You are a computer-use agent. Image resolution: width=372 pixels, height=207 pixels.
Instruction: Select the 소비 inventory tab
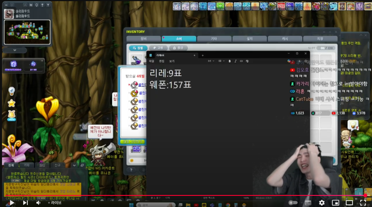tap(179, 39)
